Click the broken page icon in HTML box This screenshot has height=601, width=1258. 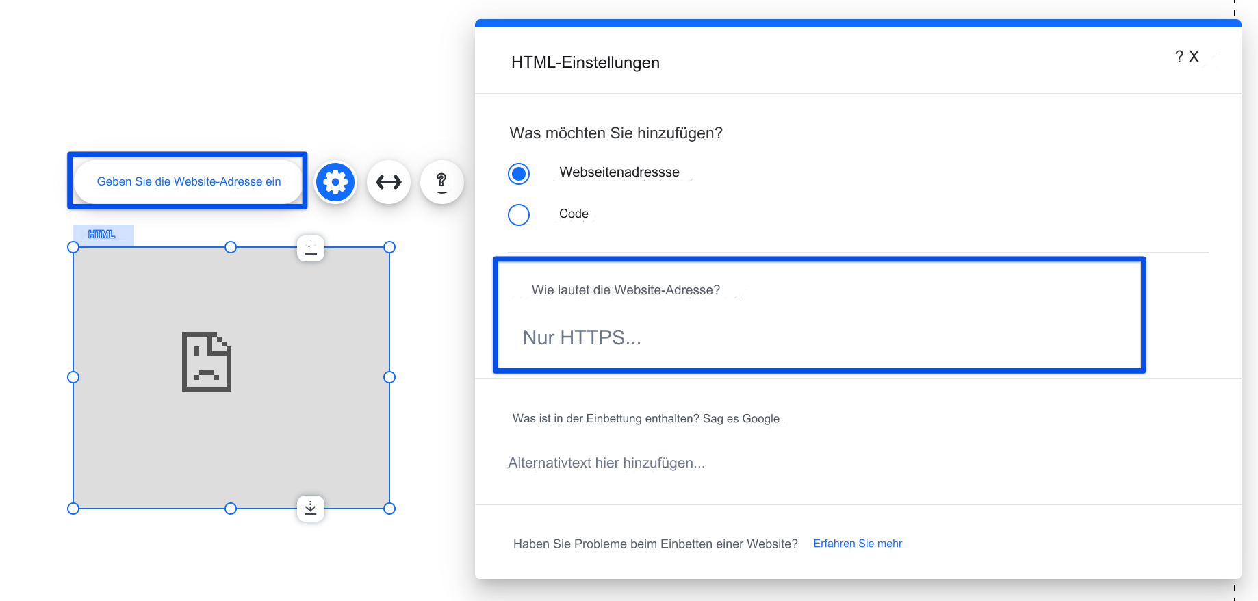(207, 361)
